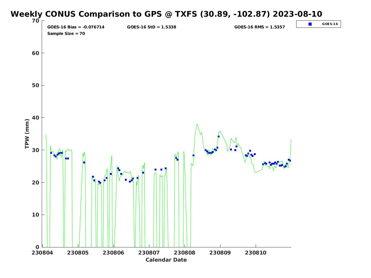Click the 230810 x-axis tick label
Image resolution: width=371 pixels, height=278 pixels.
[256, 253]
